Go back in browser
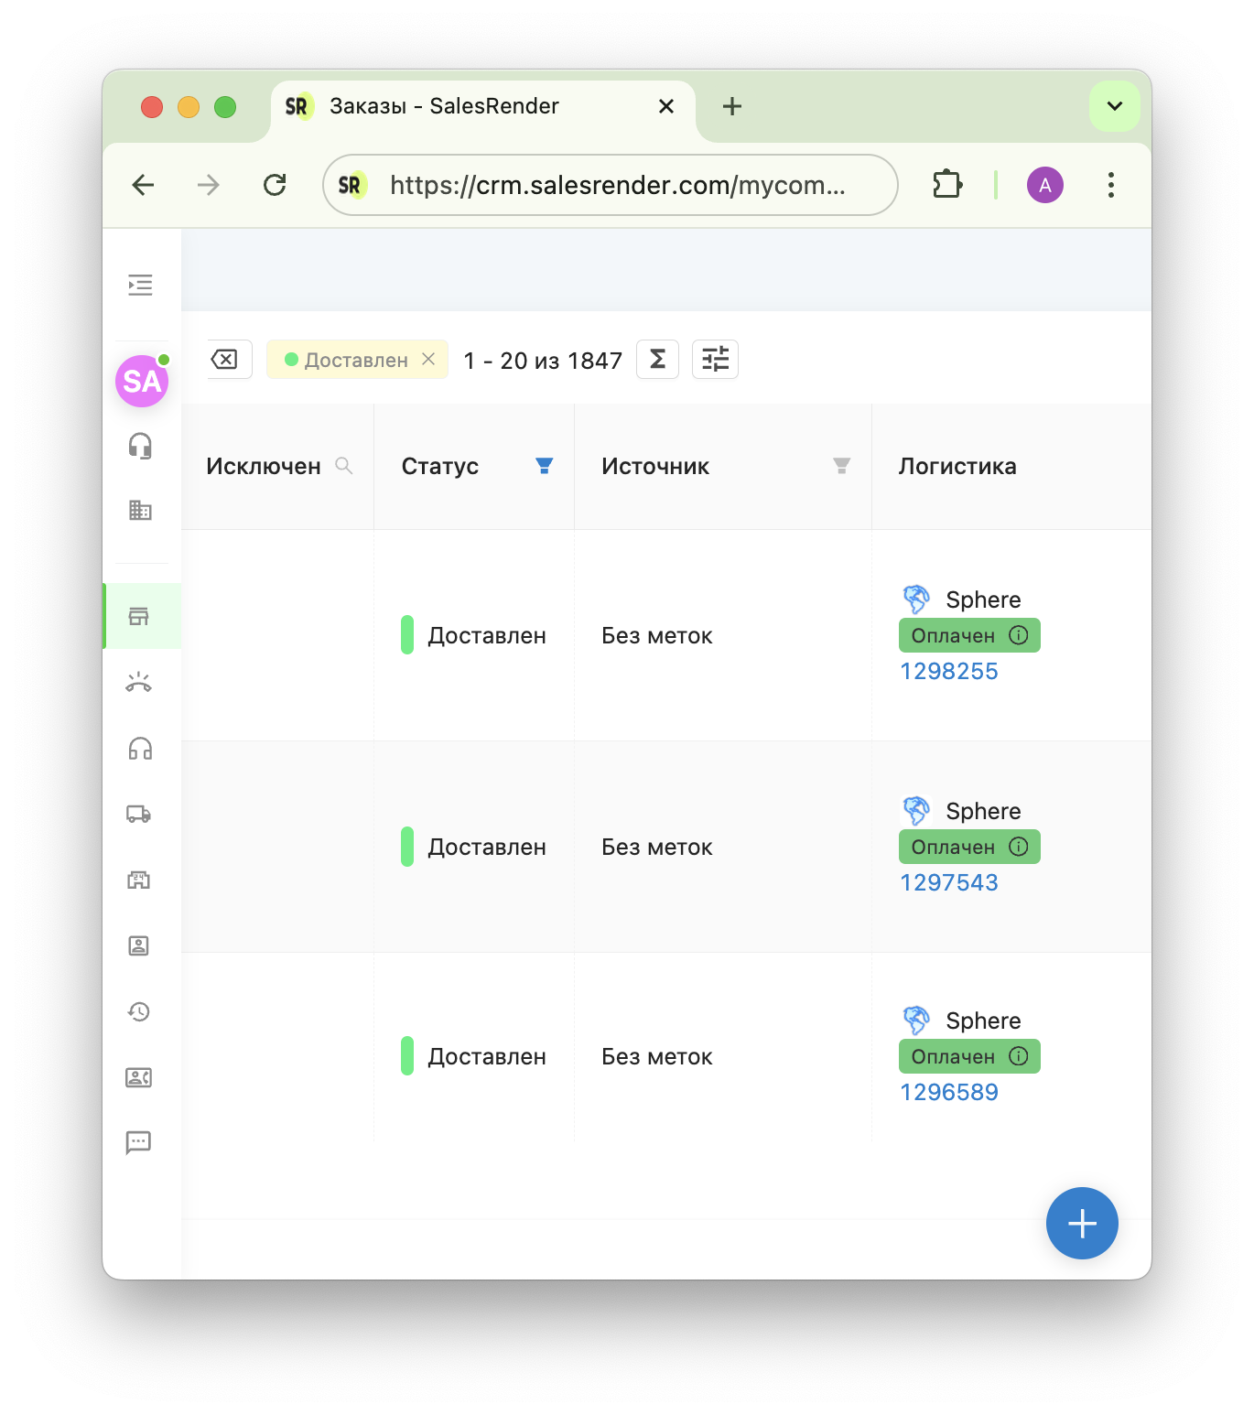 click(144, 185)
